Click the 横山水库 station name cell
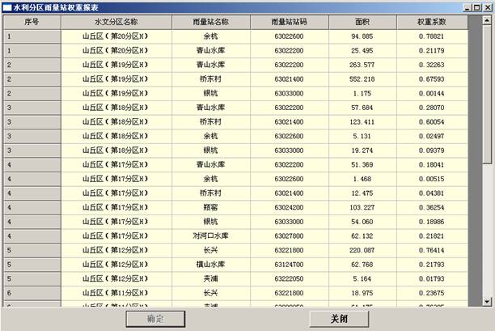The height and width of the screenshot is (331, 495). pyautogui.click(x=210, y=264)
